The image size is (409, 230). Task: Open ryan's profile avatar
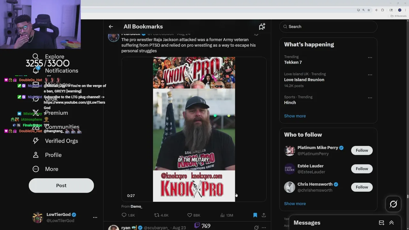(113, 228)
